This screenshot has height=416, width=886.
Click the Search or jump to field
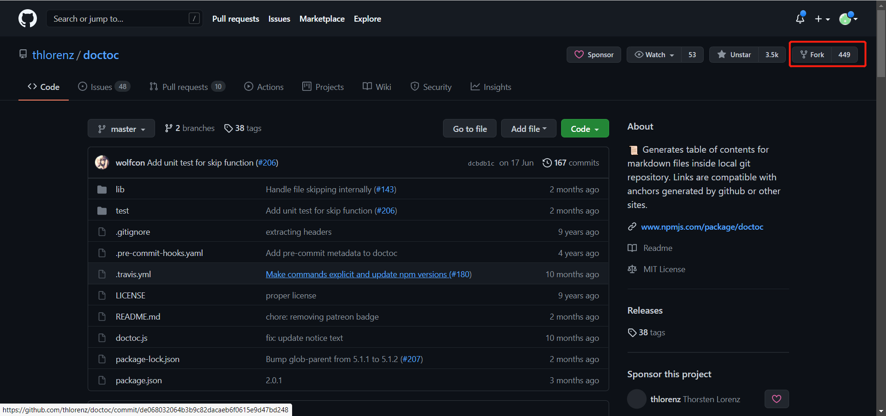pyautogui.click(x=125, y=18)
